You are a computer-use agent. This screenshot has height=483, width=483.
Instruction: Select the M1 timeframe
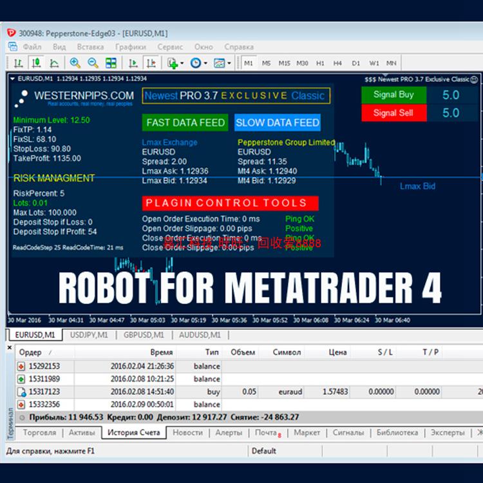[249, 63]
